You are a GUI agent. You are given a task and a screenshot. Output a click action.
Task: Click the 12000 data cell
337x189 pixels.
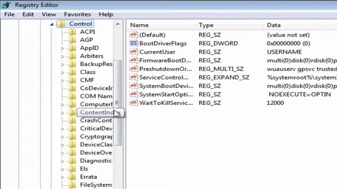pos(275,103)
